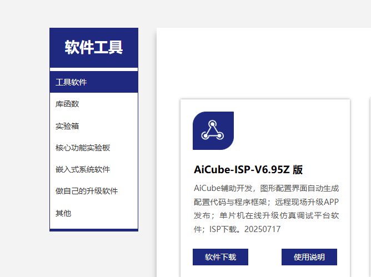This screenshot has width=371, height=277.
Task: Go to 核心功能实验板 in sidebar
Action: 94,148
